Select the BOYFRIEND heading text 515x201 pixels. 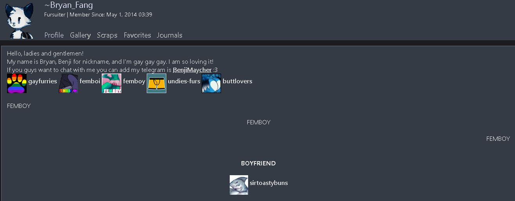(258, 163)
